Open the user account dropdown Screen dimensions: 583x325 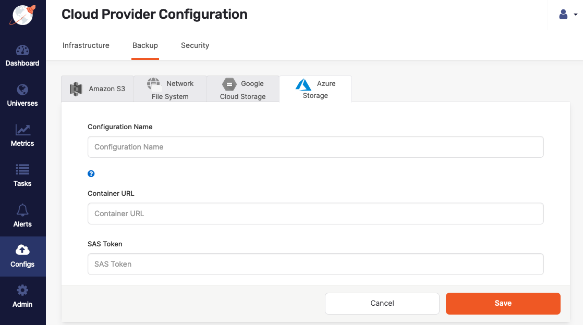pyautogui.click(x=566, y=15)
